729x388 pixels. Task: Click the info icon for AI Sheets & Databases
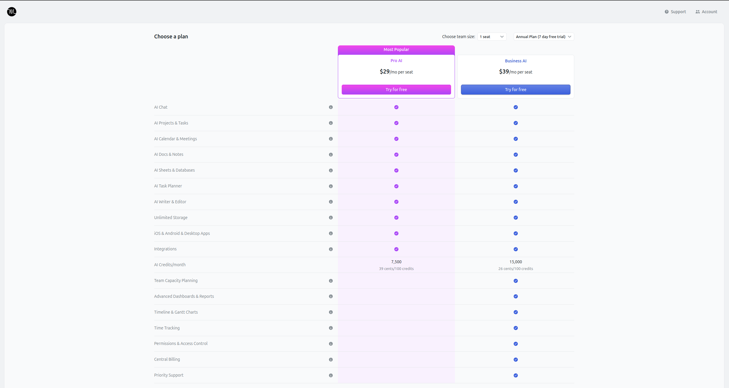[331, 170]
